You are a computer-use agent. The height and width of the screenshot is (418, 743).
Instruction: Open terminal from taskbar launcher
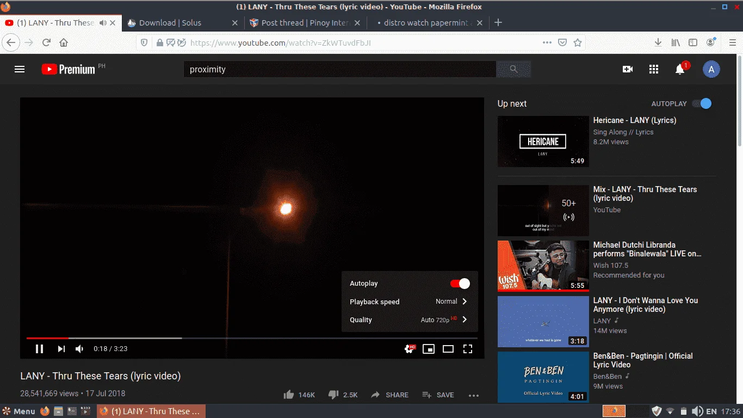[x=72, y=411]
